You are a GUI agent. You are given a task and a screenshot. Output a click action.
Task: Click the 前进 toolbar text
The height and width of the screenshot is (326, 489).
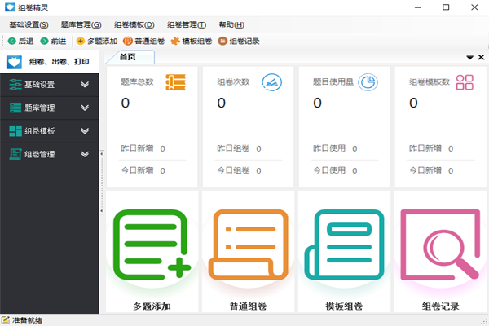pyautogui.click(x=59, y=42)
